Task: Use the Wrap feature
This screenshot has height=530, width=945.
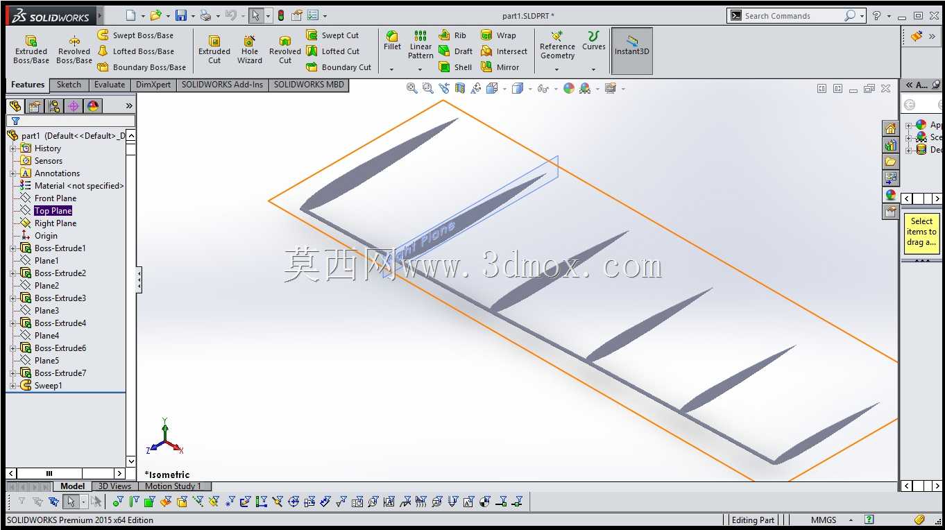Action: coord(498,35)
